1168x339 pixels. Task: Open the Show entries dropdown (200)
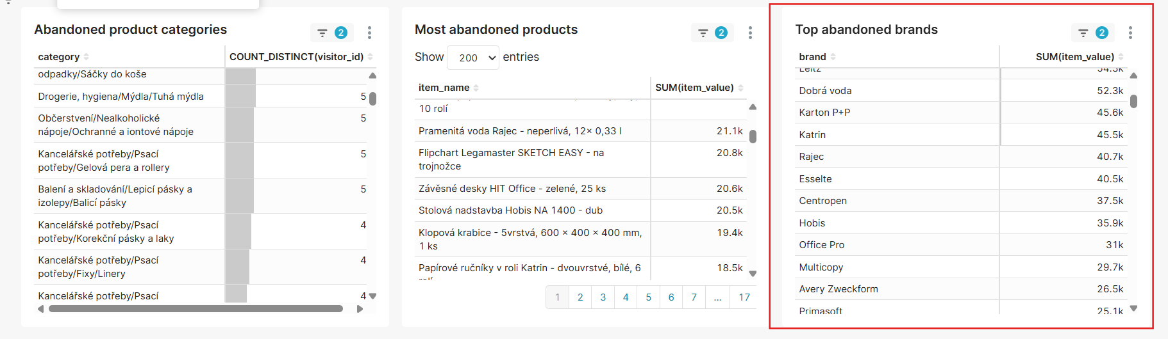(473, 58)
